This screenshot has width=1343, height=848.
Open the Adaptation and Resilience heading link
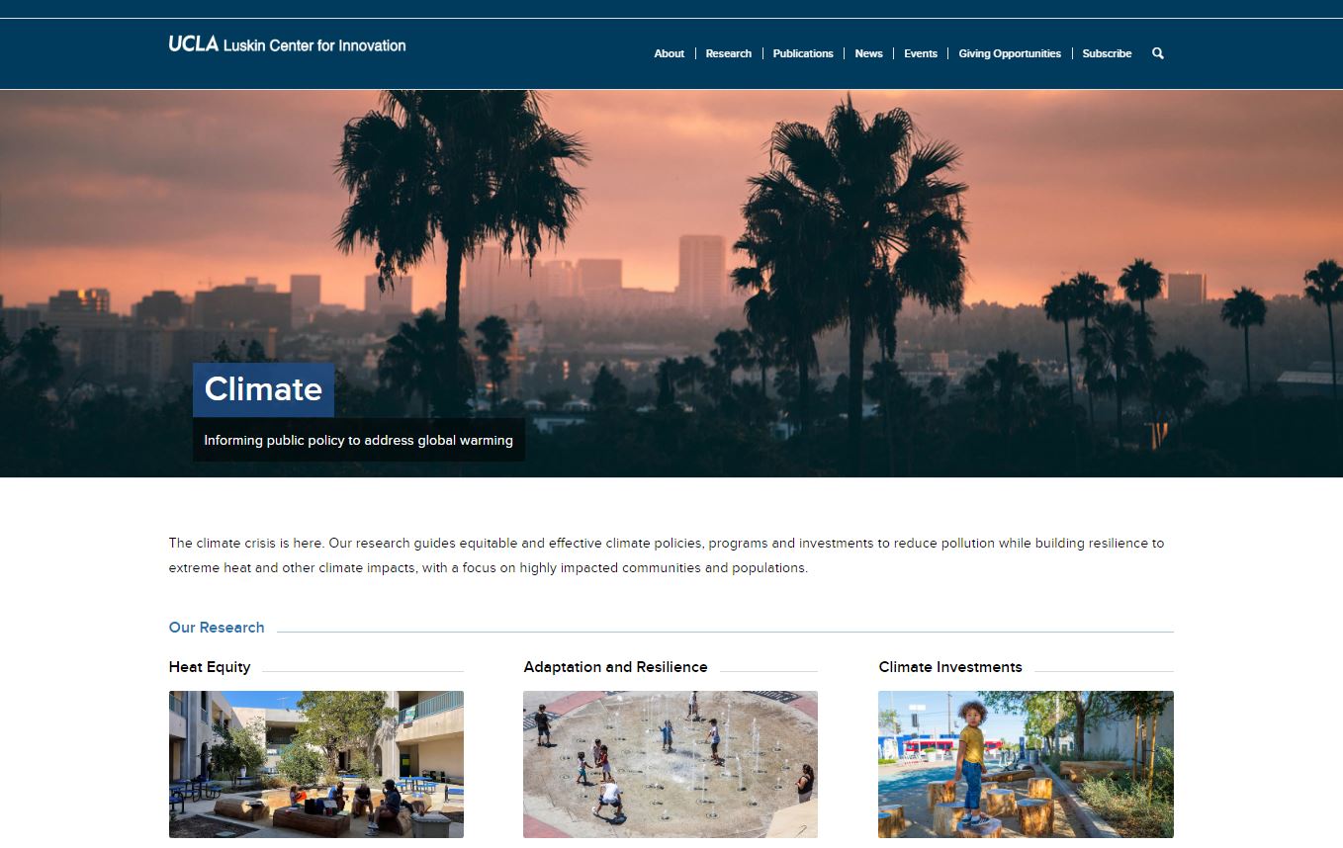tap(615, 667)
